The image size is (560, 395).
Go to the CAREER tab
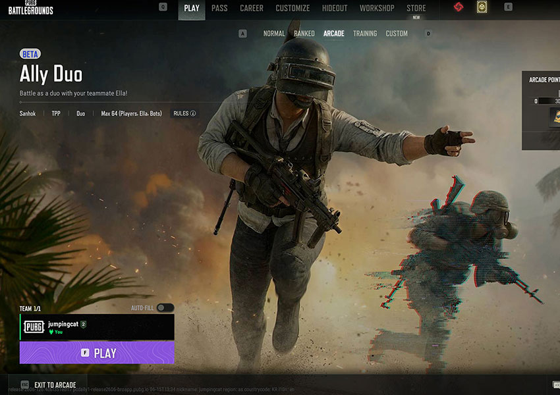252,8
